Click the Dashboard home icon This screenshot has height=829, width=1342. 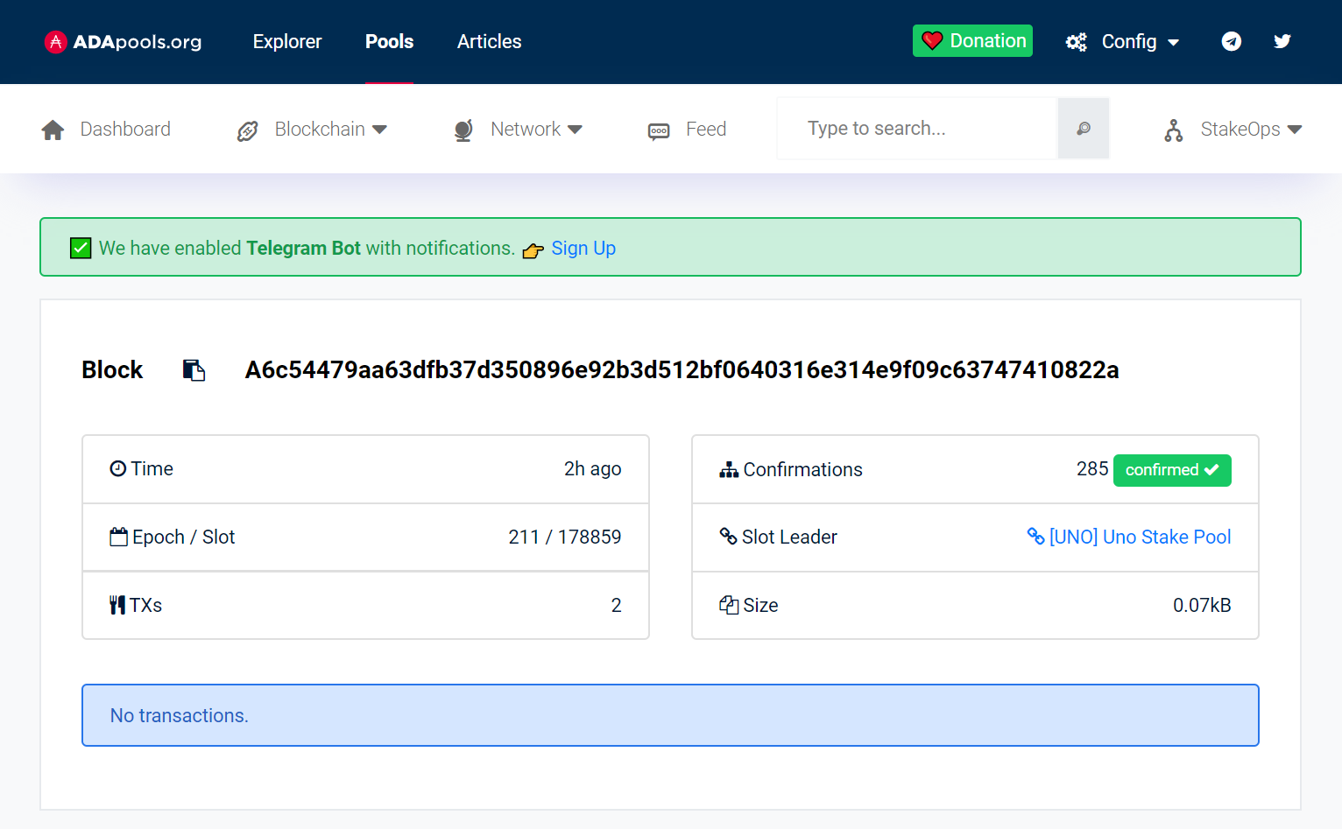[x=53, y=129]
